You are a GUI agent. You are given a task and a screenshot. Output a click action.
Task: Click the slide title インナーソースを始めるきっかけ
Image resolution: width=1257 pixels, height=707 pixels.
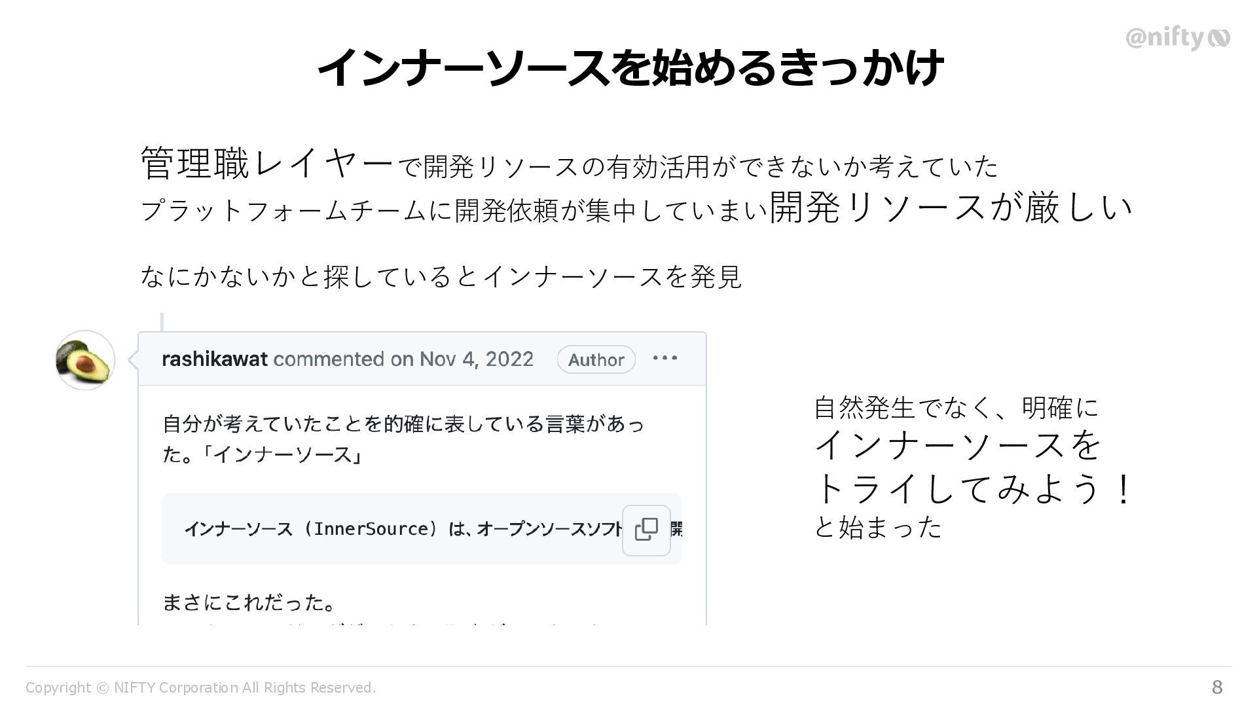[628, 67]
